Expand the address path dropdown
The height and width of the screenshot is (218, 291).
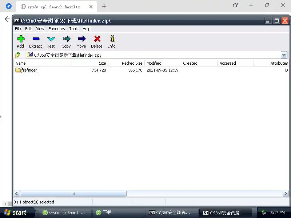pos(284,55)
